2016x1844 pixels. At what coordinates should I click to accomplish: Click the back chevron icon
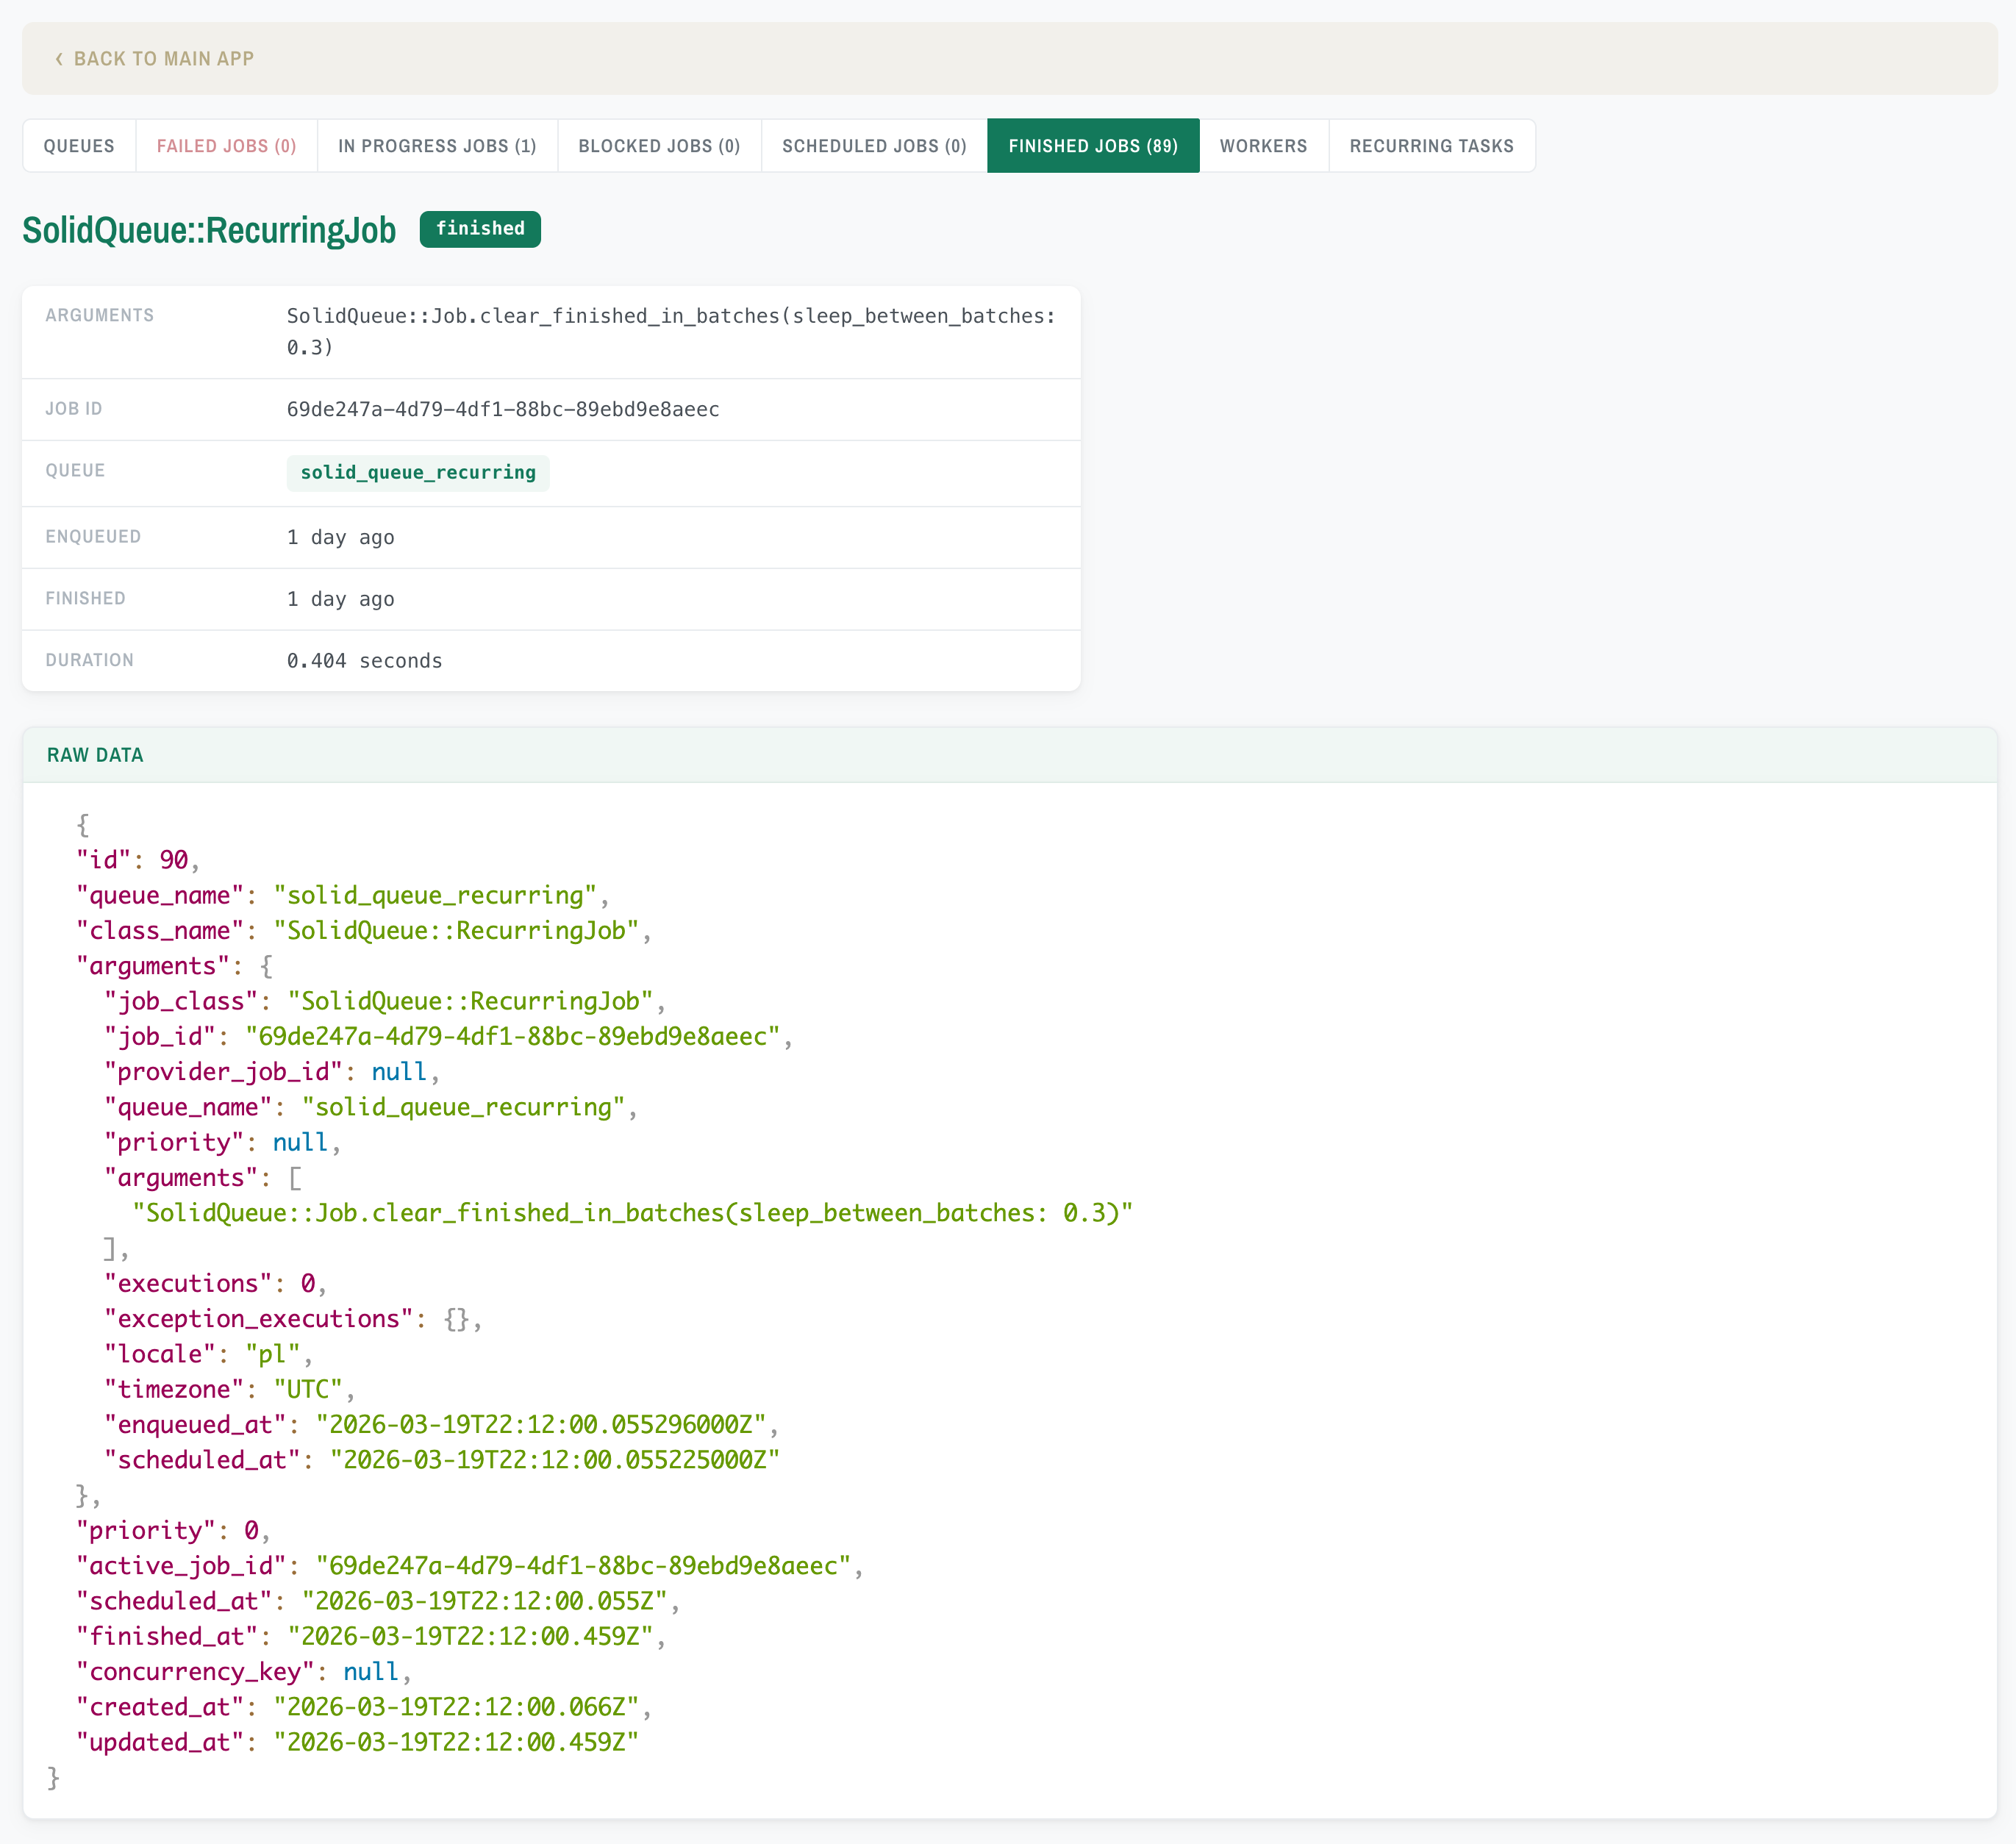click(x=58, y=58)
